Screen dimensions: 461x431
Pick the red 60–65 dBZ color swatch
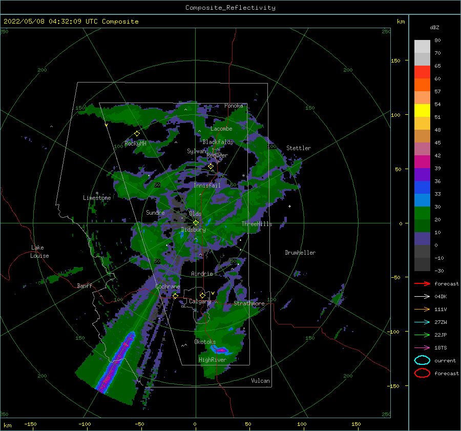tap(422, 72)
